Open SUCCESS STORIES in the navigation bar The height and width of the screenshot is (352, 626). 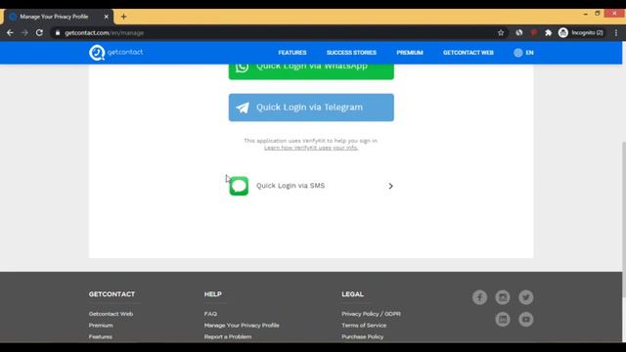(x=351, y=53)
